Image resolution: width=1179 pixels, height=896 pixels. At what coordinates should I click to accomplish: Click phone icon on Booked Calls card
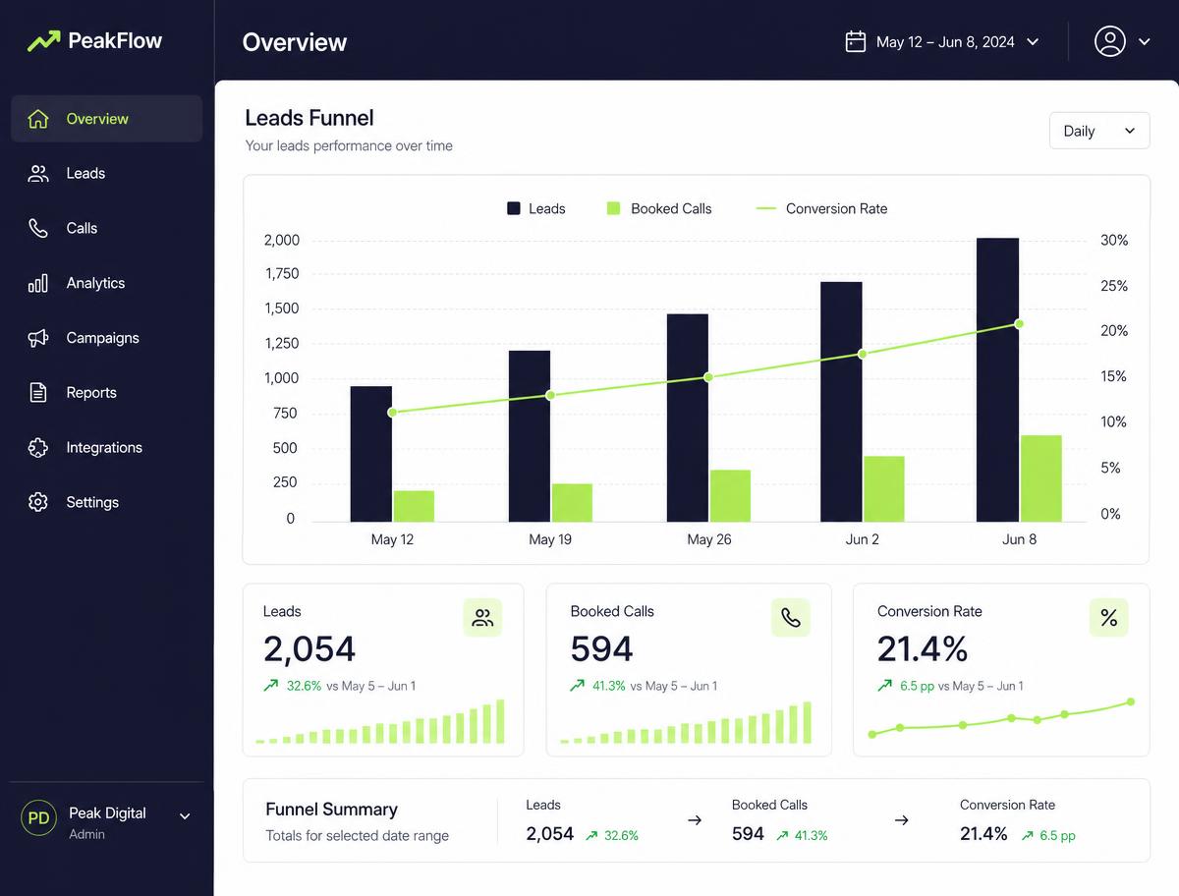(x=791, y=618)
